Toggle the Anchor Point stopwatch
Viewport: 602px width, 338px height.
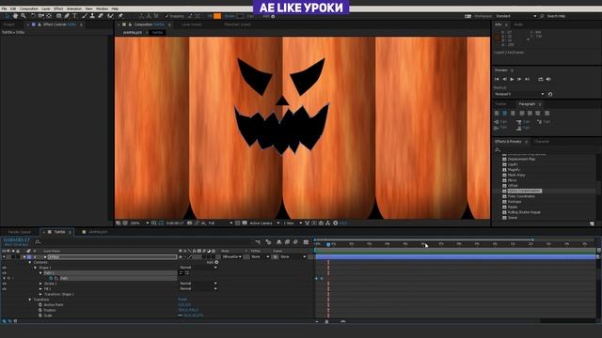pos(40,304)
